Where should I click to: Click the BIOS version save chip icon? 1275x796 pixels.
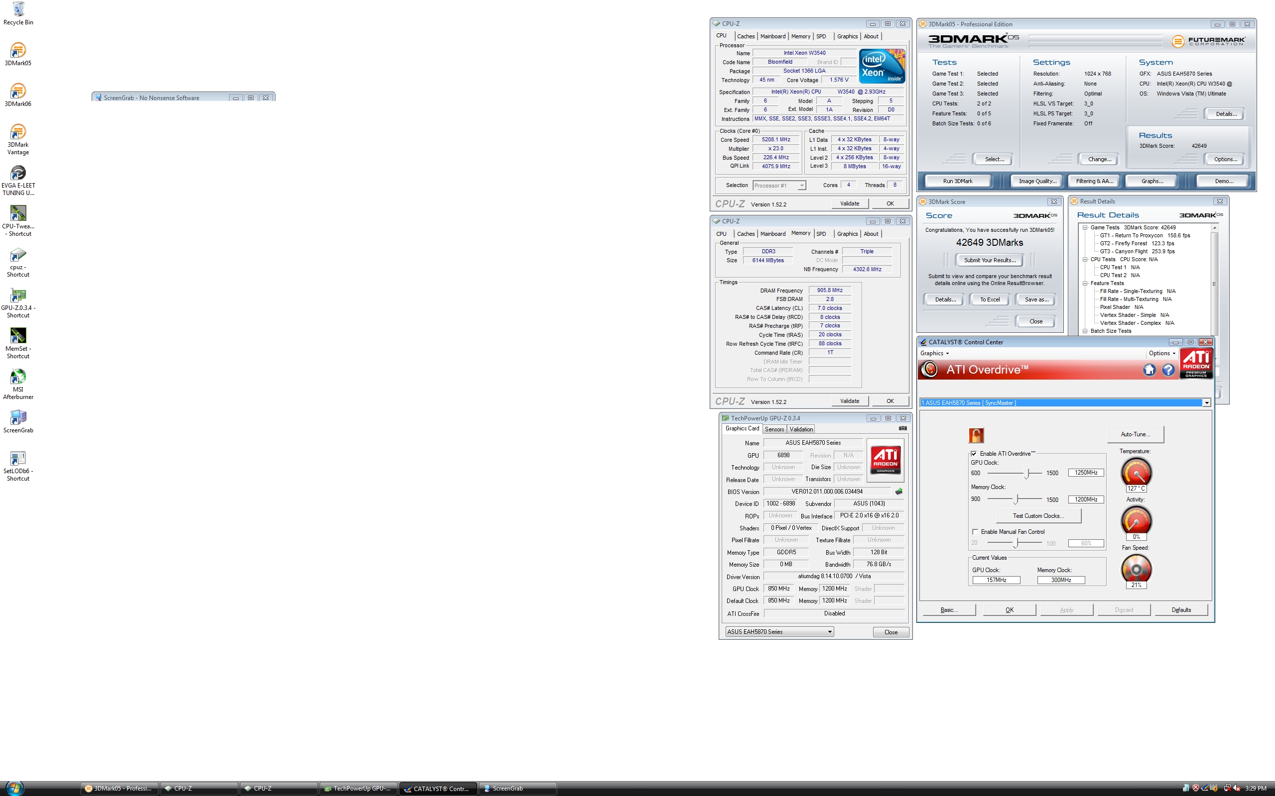pyautogui.click(x=899, y=492)
